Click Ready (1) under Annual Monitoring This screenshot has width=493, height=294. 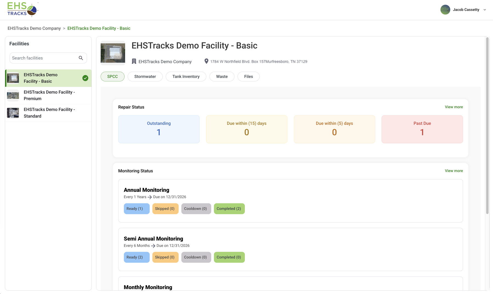pos(137,209)
